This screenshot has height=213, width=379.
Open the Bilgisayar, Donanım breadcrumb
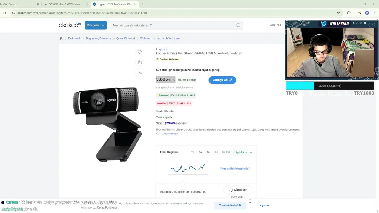click(98, 38)
